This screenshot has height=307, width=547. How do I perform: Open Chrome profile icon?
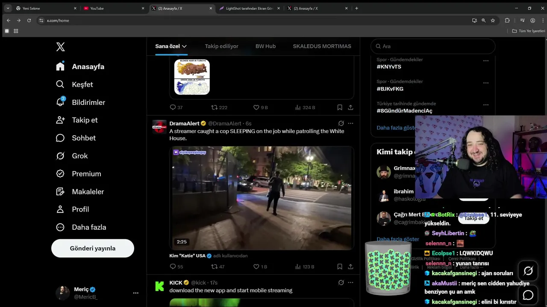[x=532, y=20]
